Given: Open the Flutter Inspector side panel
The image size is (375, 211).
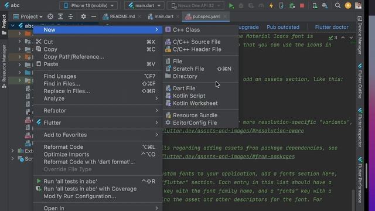Looking at the screenshot, I should 360,128.
